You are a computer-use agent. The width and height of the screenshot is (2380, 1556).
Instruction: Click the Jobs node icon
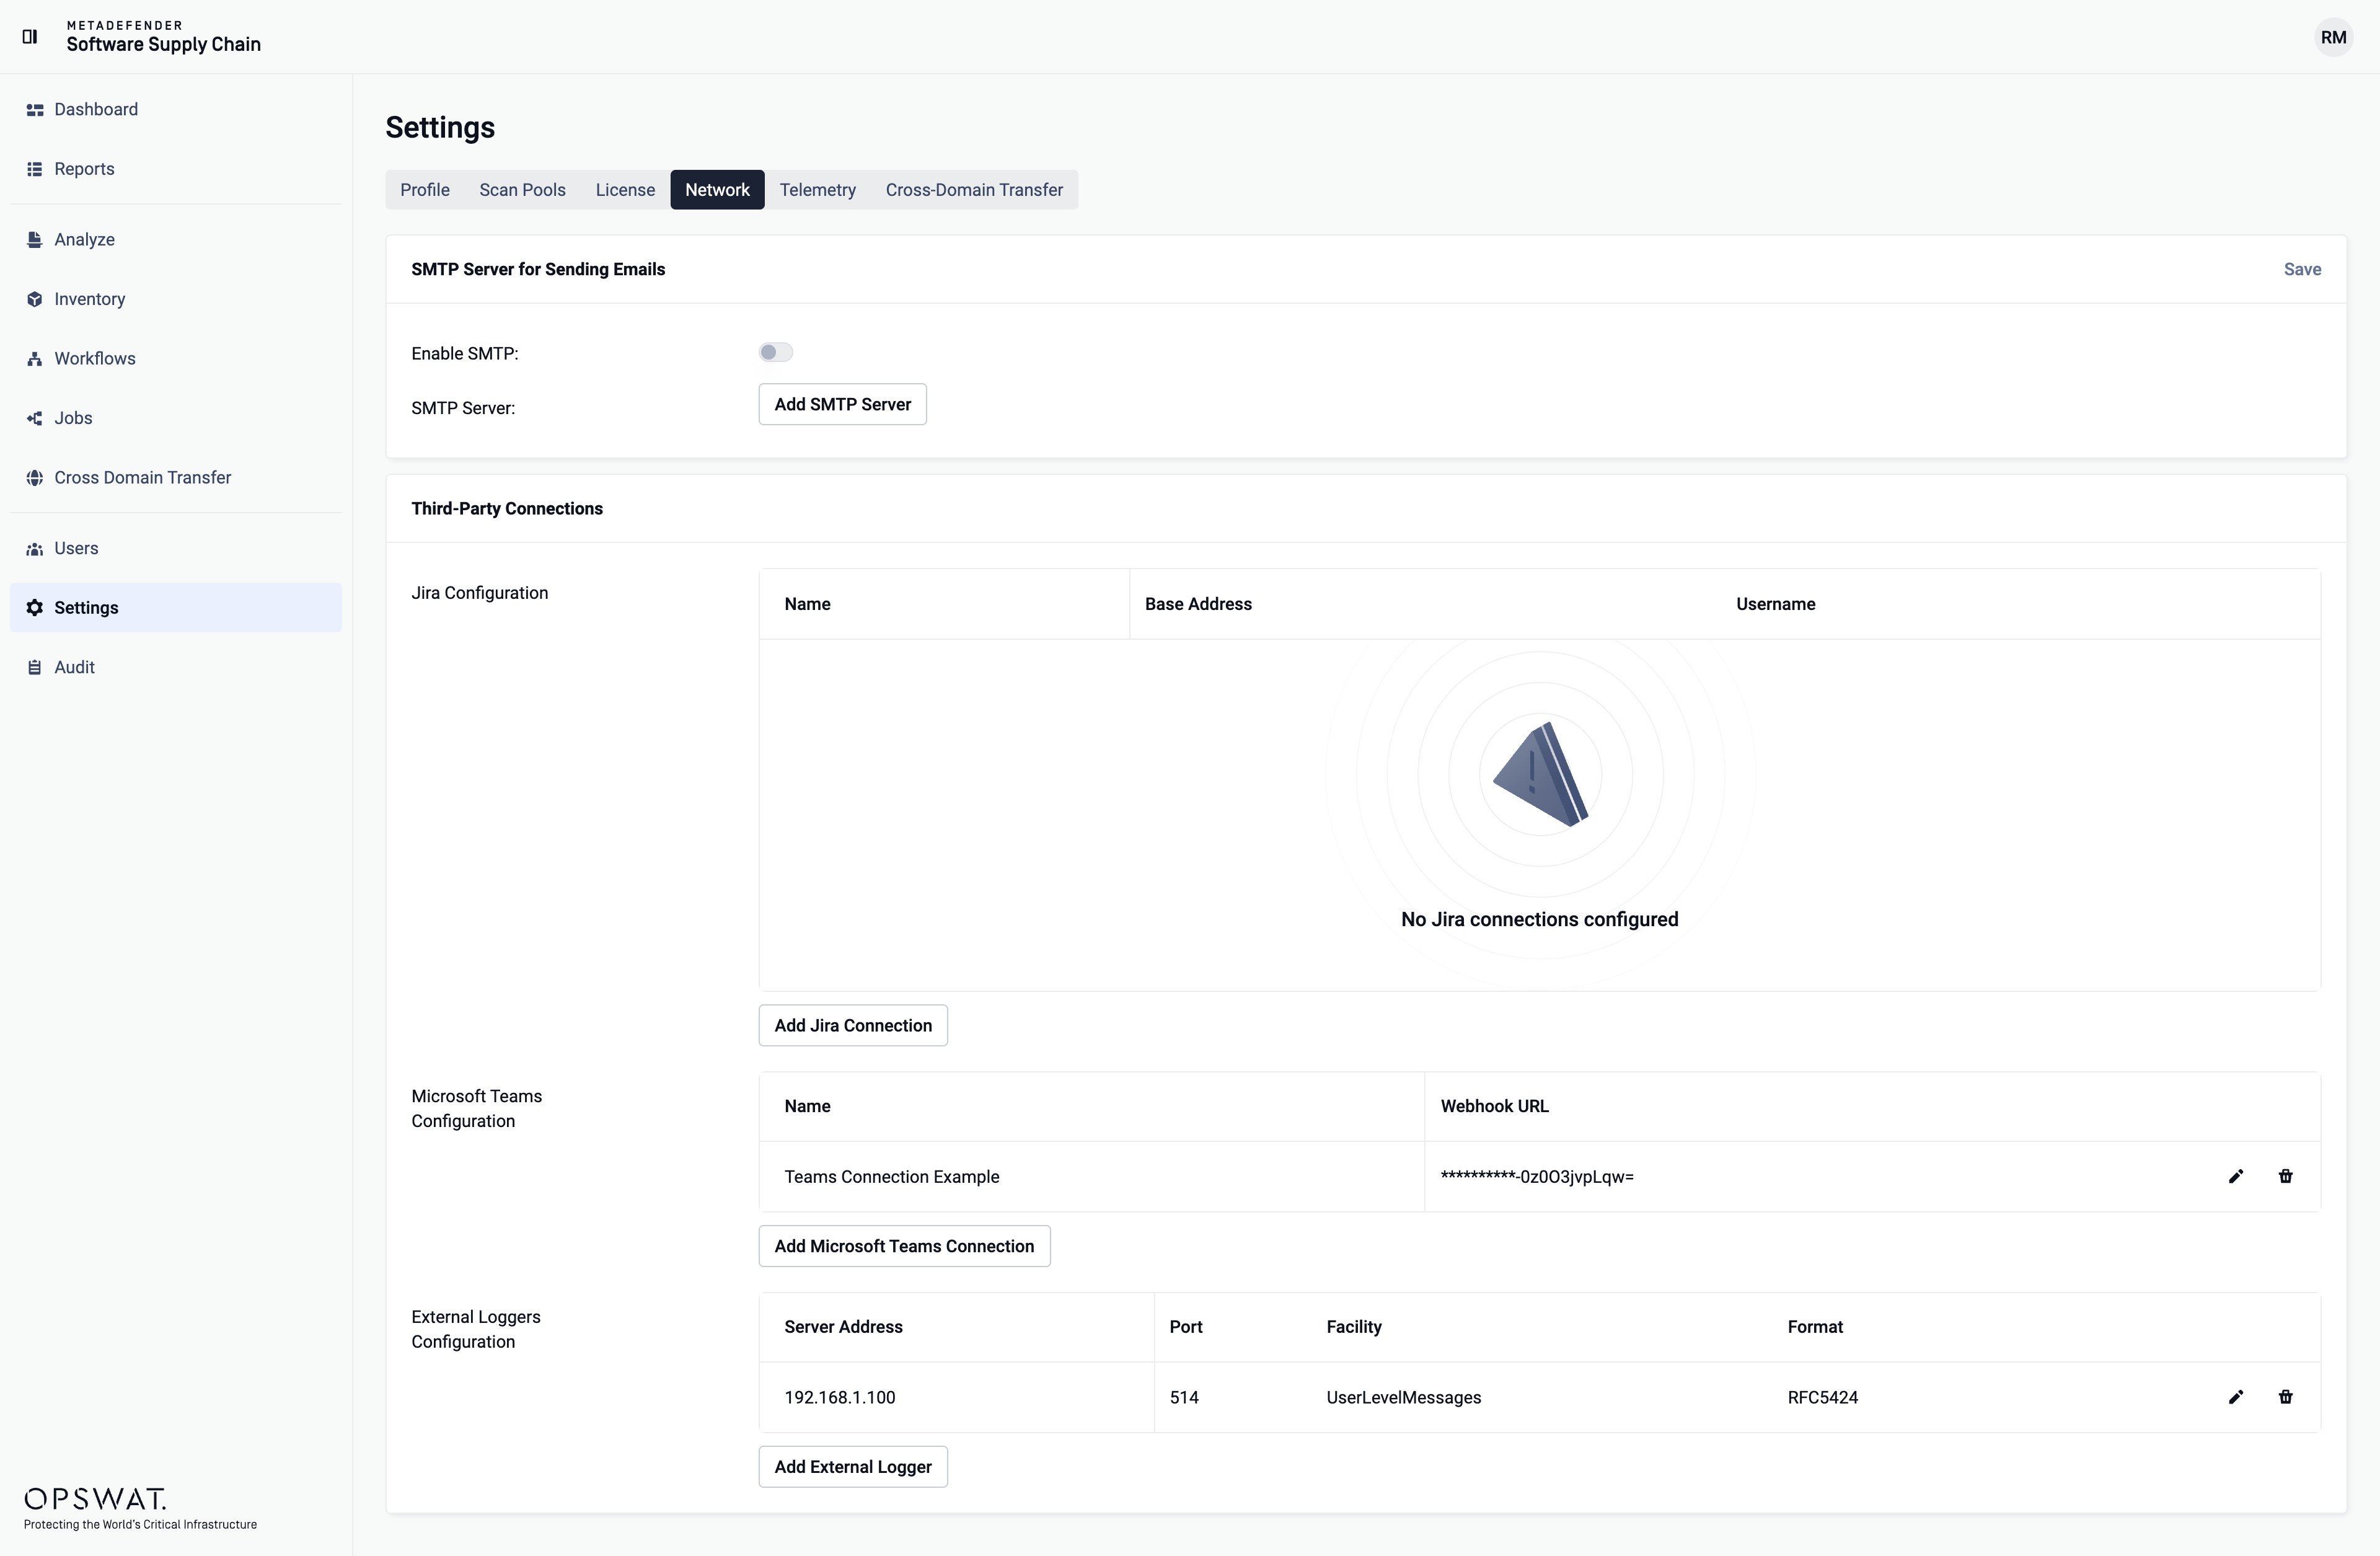coord(35,418)
